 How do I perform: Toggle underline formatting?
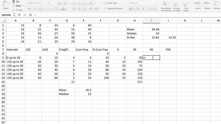coord(40,9)
